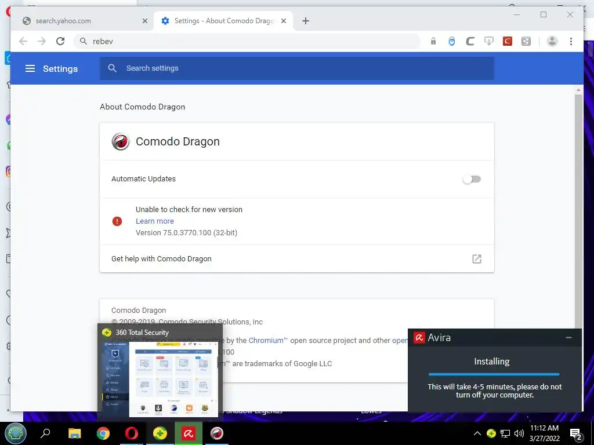This screenshot has height=445, width=594.
Task: Open File Explorer from taskbar
Action: click(74, 433)
